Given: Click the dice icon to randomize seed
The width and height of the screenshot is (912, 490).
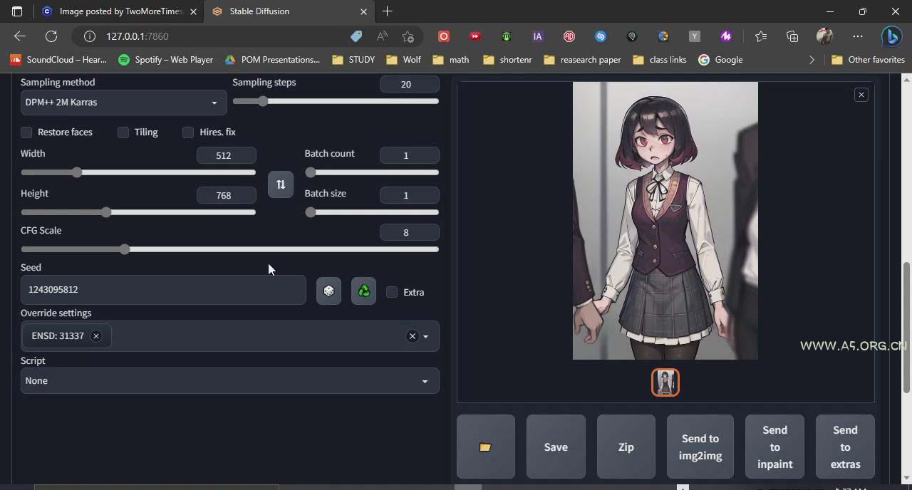Looking at the screenshot, I should tap(328, 291).
